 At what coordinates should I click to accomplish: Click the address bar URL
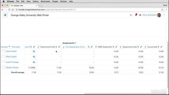pos(47,10)
